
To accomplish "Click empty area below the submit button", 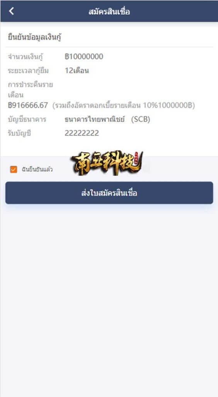I will tap(109, 299).
